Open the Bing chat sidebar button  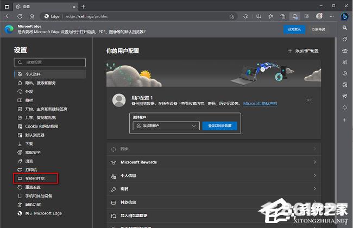[344, 16]
